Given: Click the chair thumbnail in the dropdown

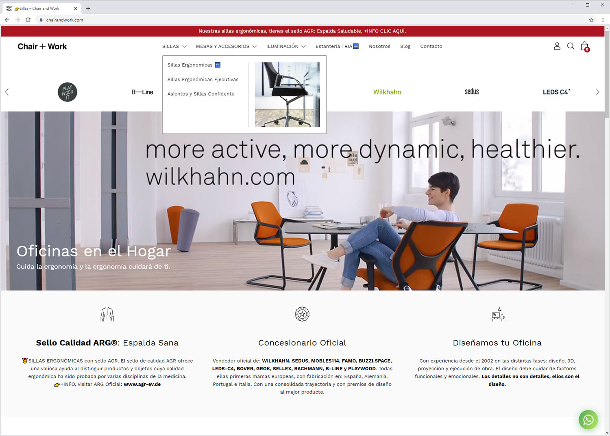Looking at the screenshot, I should (x=287, y=94).
